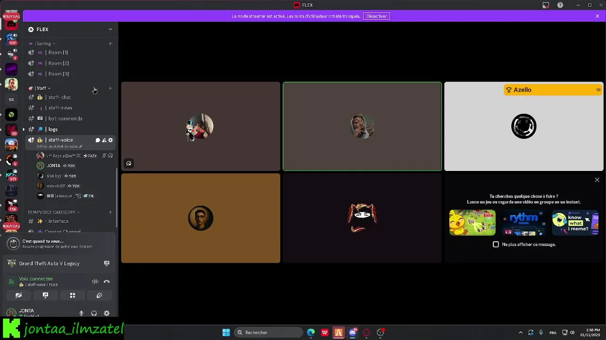Collapse the Gaming category

tap(43, 43)
